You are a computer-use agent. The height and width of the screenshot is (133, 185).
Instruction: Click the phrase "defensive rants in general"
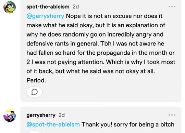pos(62,44)
